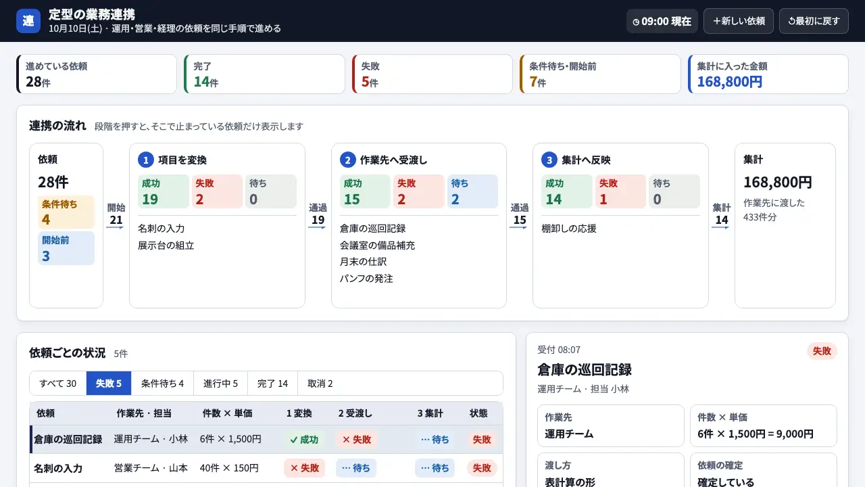Click 月末の仕訳 in the flow list

[363, 262]
